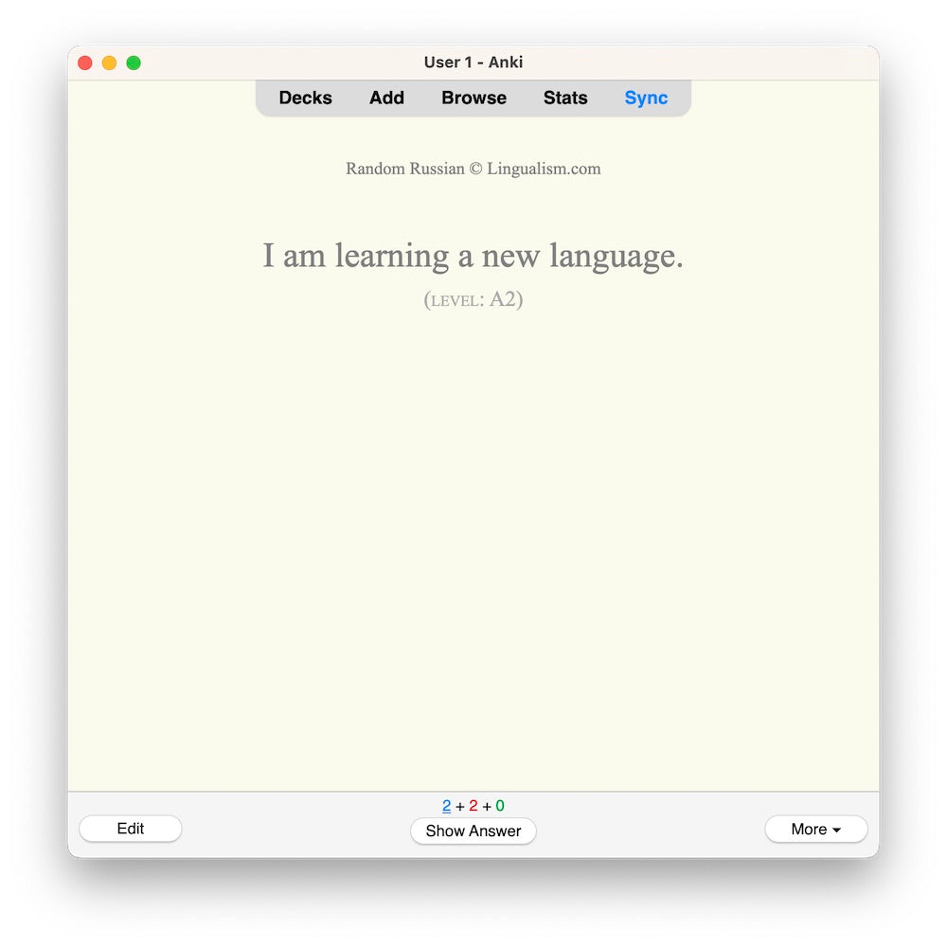Click the Edit button
The width and height of the screenshot is (947, 947).
tap(131, 829)
